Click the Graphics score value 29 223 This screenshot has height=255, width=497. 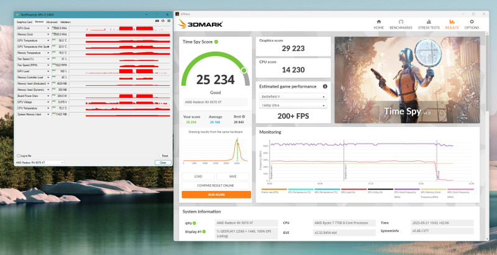[293, 49]
